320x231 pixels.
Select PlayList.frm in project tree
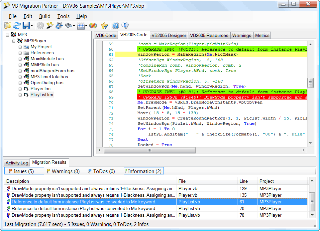pyautogui.click(x=42, y=95)
